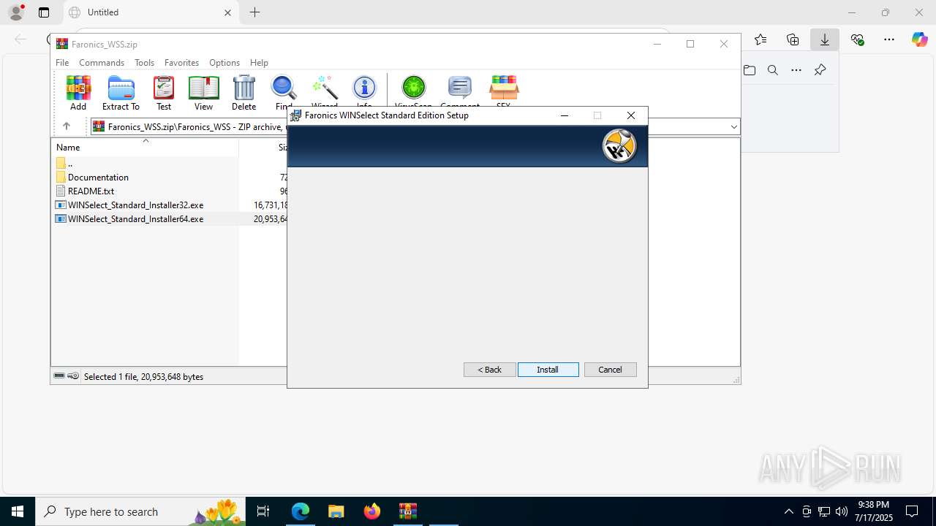Open the notification center
The width and height of the screenshot is (936, 526).
912,511
